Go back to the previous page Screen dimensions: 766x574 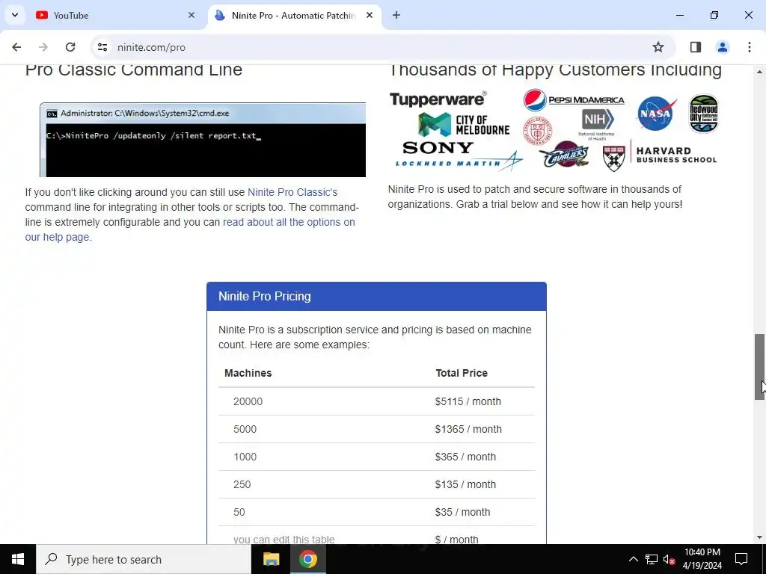pyautogui.click(x=16, y=47)
